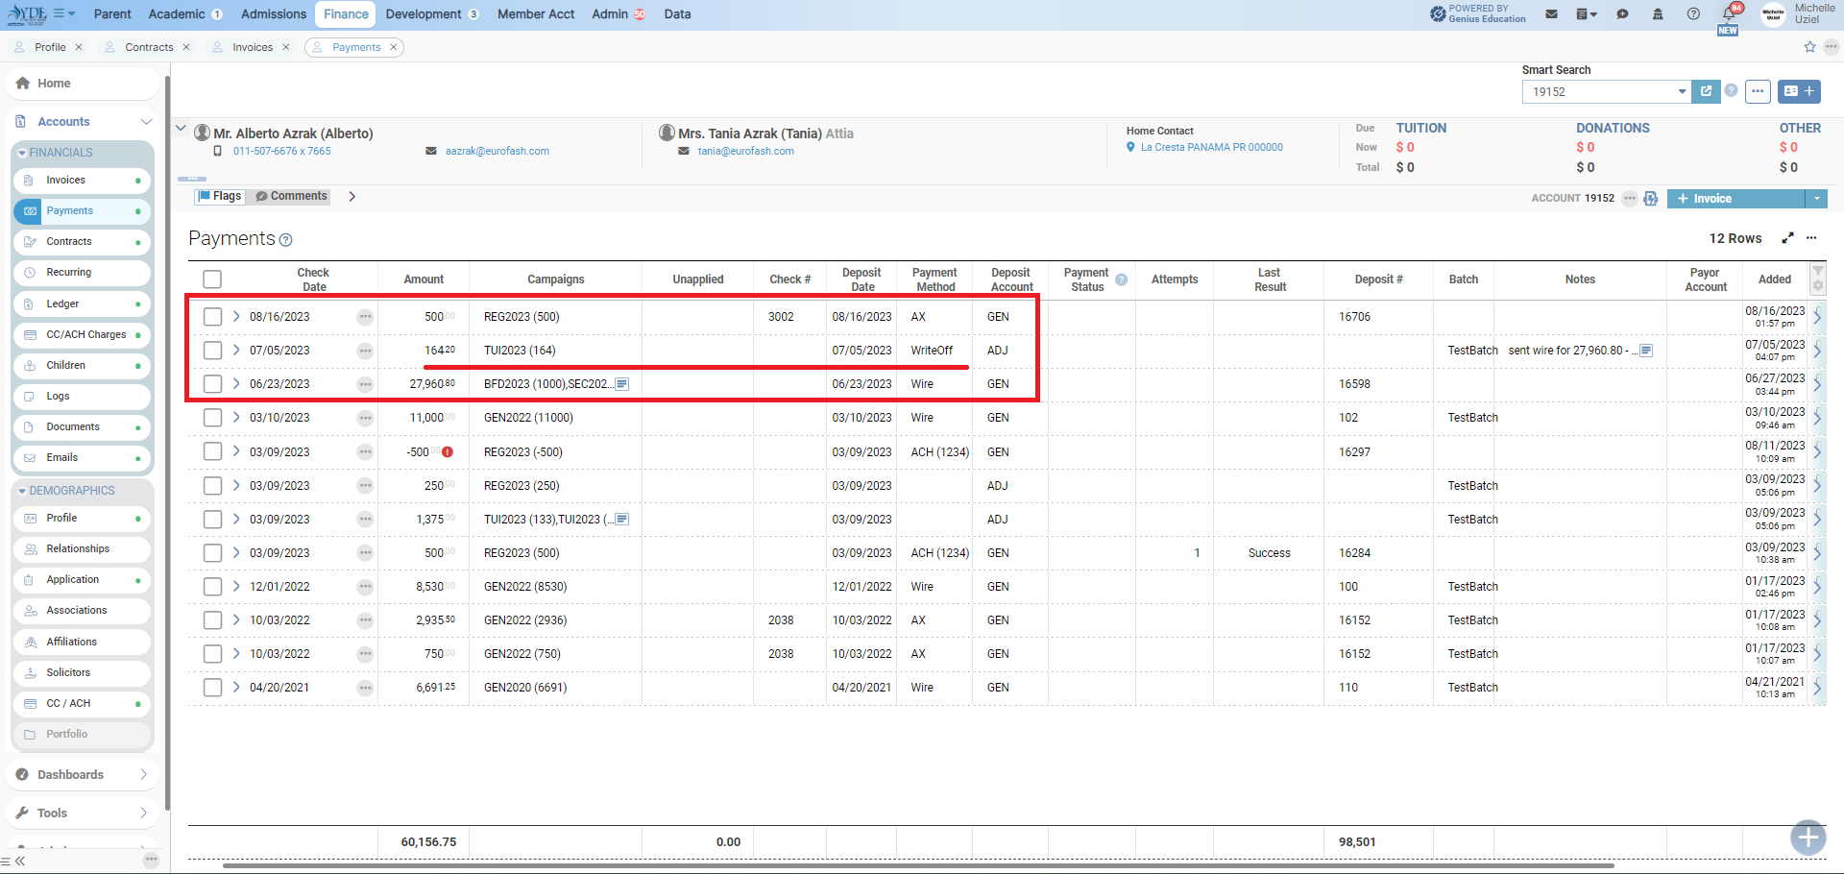The width and height of the screenshot is (1844, 874).
Task: Check the 08/16/2023 payment row checkbox
Action: 212,317
